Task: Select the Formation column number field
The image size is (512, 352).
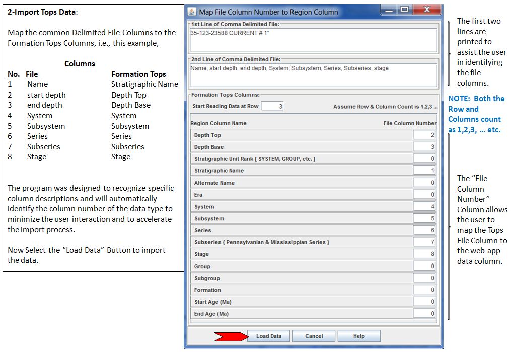Action: 424,290
